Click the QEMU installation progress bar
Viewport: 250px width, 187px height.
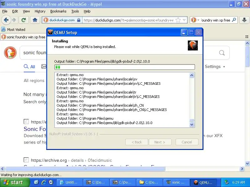[x=124, y=67]
